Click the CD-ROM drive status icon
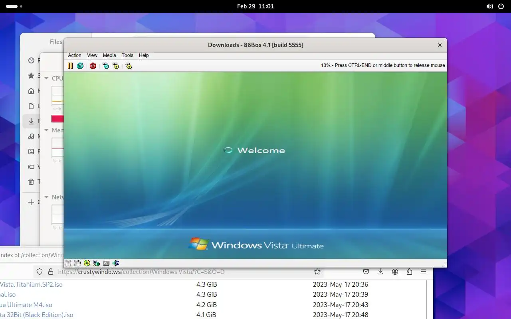This screenshot has height=319, width=511. (x=87, y=263)
